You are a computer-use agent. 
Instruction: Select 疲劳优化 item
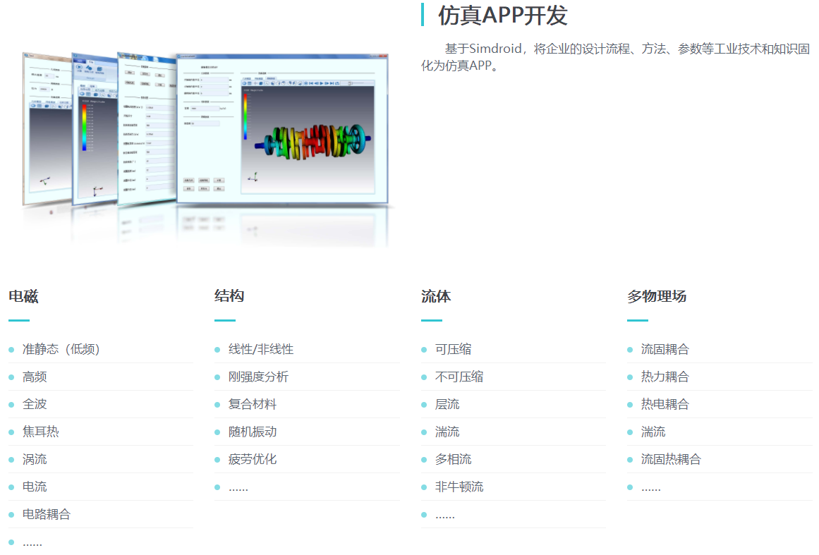[253, 460]
